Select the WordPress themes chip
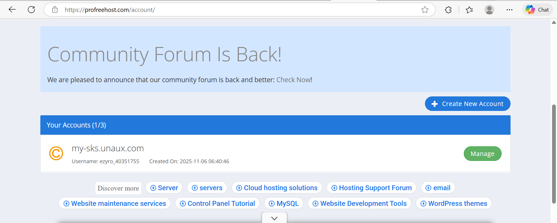The image size is (557, 223). pos(453,204)
